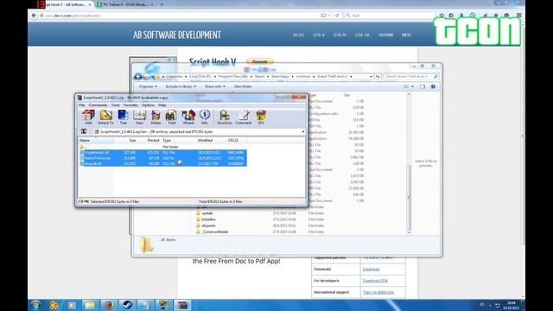The height and width of the screenshot is (311, 553).
Task: Click the Donate button on webpage
Action: 259,61
